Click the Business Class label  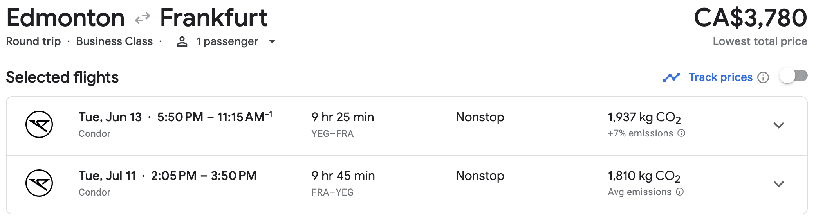[x=114, y=41]
